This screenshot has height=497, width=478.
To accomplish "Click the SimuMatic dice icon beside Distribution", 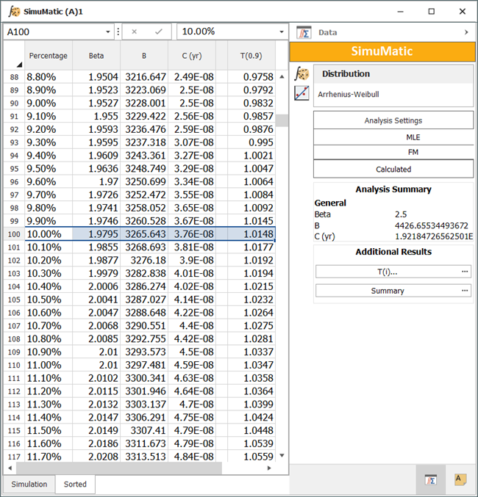I will point(302,73).
